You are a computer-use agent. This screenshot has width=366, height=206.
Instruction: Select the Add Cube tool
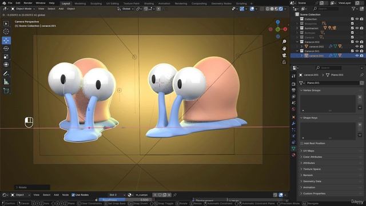point(6,90)
